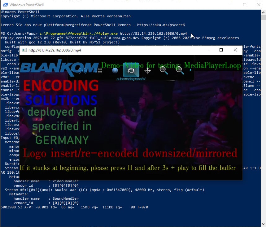This screenshot has width=266, height=227.
Task: Maximize the Windows PowerShell window
Action: click(x=245, y=5)
